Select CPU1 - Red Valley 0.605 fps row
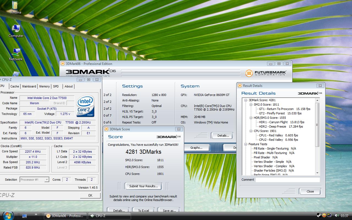Screen dimensions: 352x220 [x=278, y=136]
